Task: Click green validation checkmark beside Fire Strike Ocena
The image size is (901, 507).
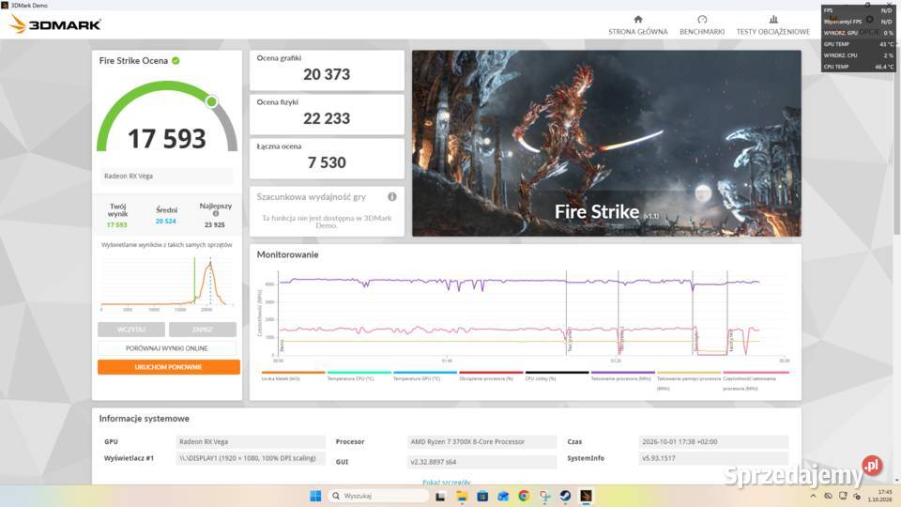Action: [x=176, y=60]
